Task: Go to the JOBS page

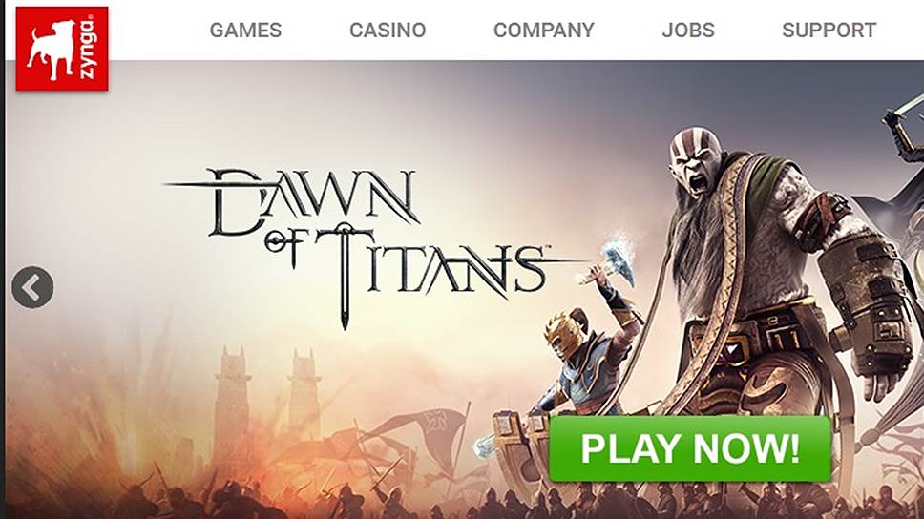Action: tap(688, 30)
